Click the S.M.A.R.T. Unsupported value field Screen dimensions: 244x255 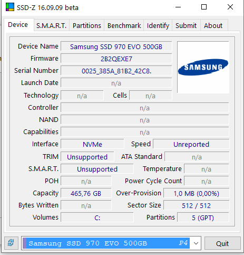click(x=97, y=169)
